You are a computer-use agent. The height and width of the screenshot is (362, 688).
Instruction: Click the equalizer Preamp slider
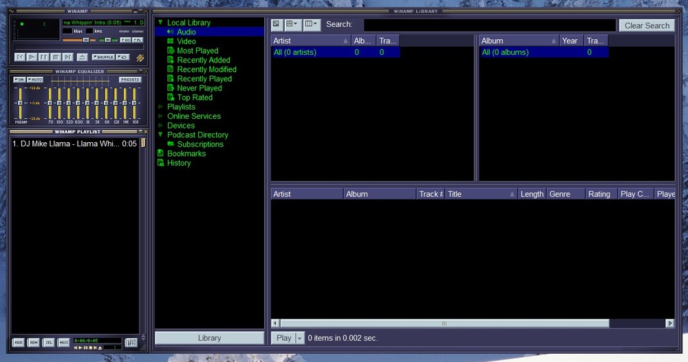(x=21, y=103)
